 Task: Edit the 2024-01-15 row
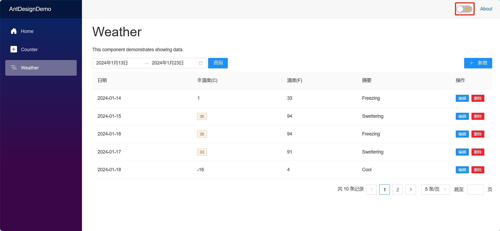pos(462,116)
